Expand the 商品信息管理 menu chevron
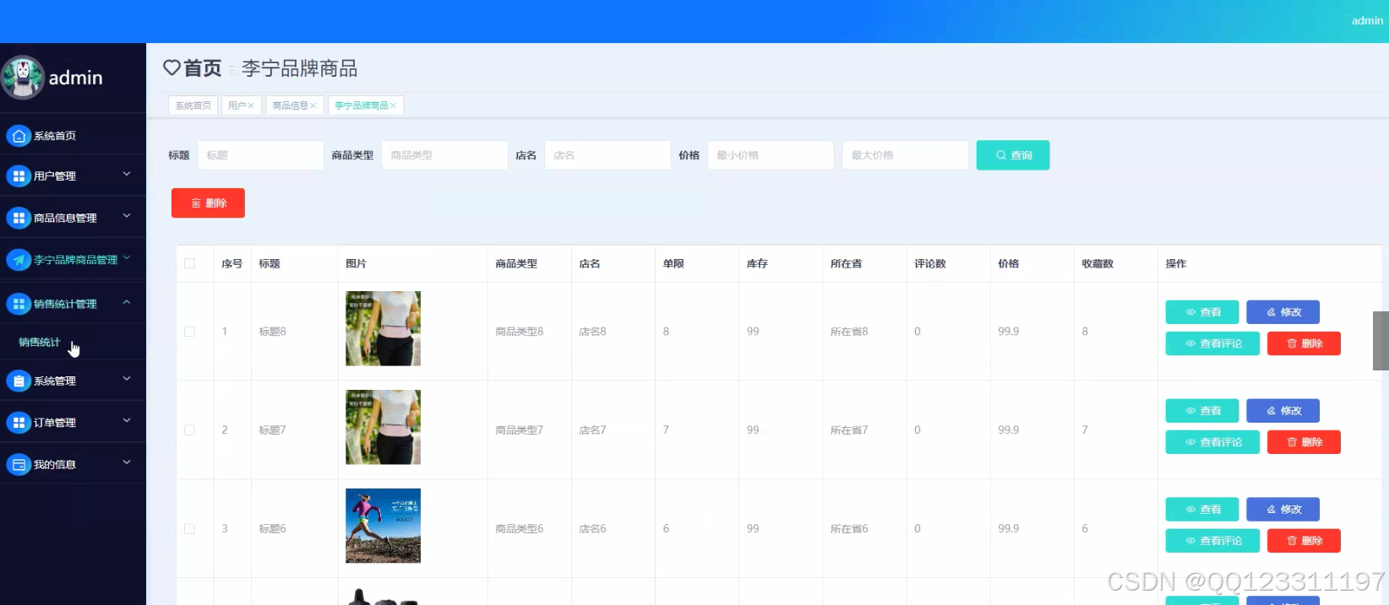The width and height of the screenshot is (1389, 605). click(127, 216)
